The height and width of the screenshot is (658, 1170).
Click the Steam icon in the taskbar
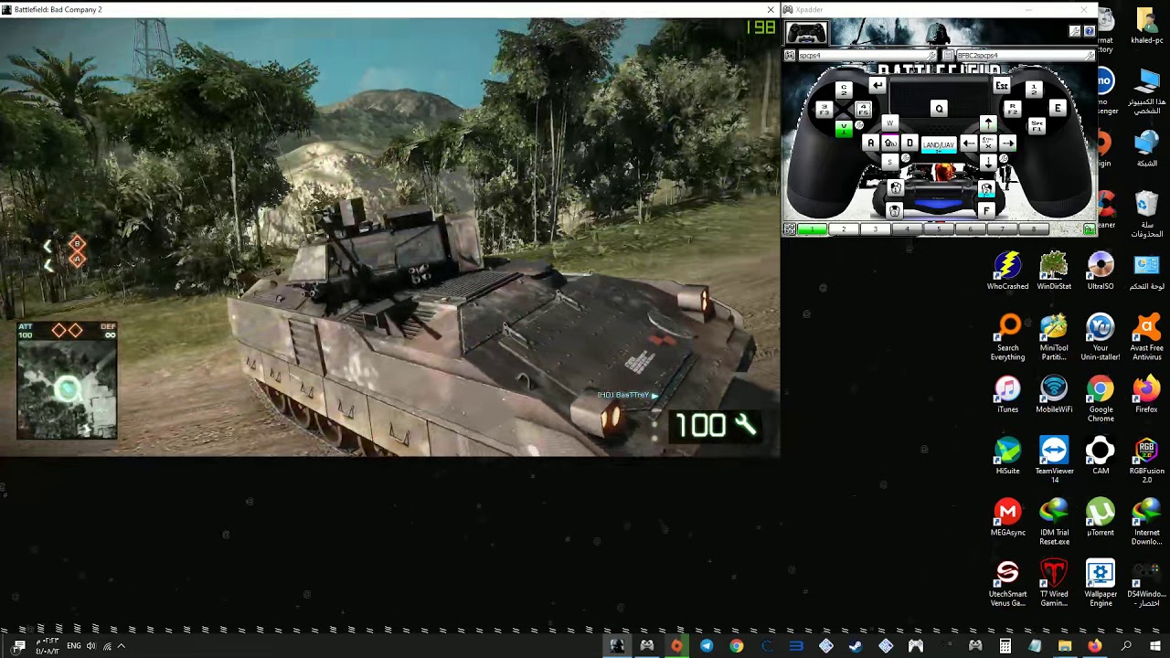tap(856, 646)
